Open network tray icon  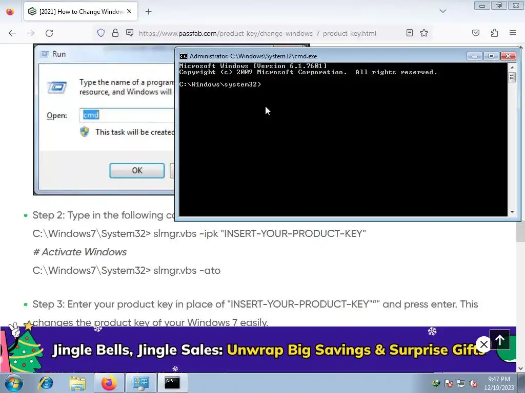461,383
